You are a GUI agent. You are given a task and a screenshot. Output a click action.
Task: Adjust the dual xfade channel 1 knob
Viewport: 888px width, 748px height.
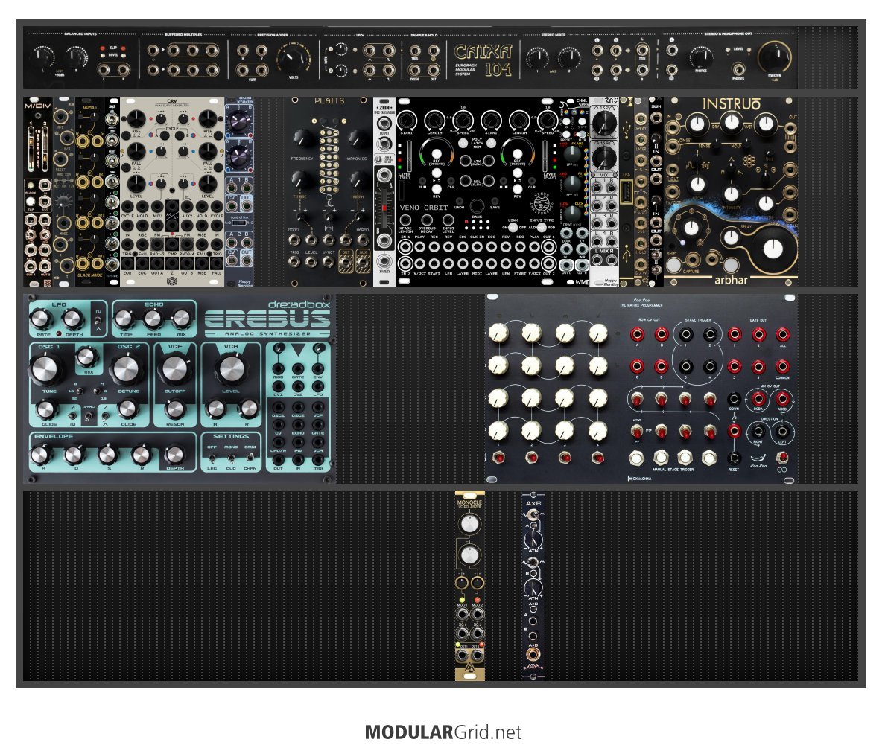click(x=238, y=121)
